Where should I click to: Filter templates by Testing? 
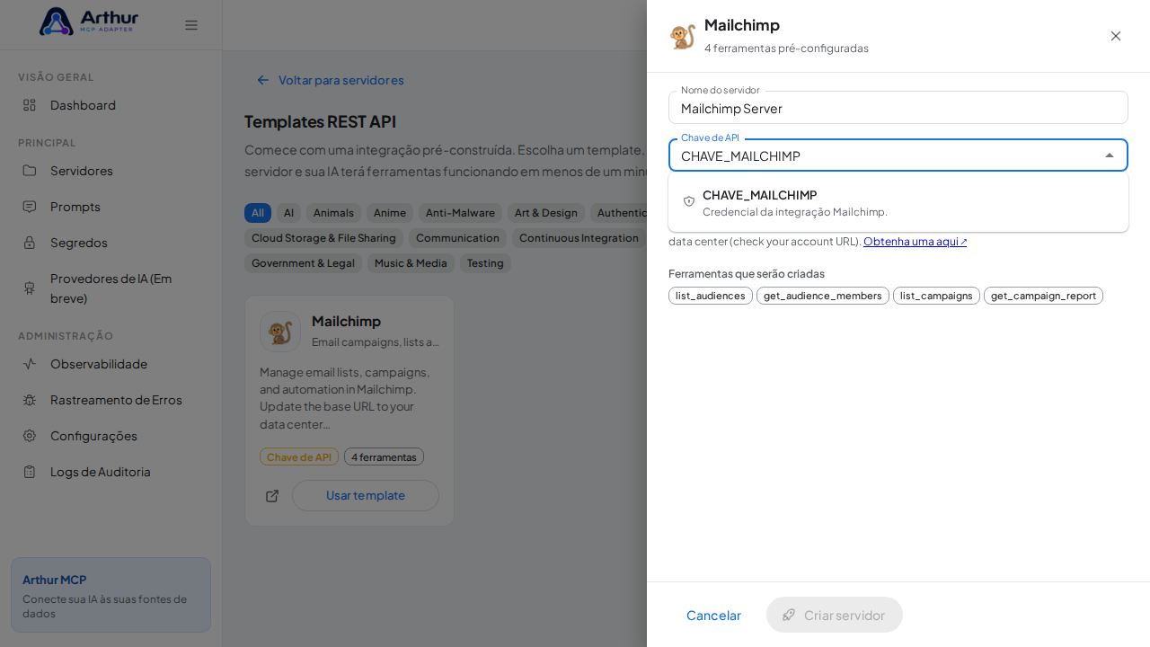(x=485, y=263)
